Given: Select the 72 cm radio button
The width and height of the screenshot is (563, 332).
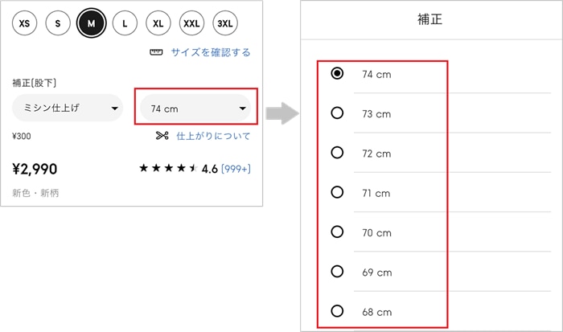Looking at the screenshot, I should coord(337,153).
